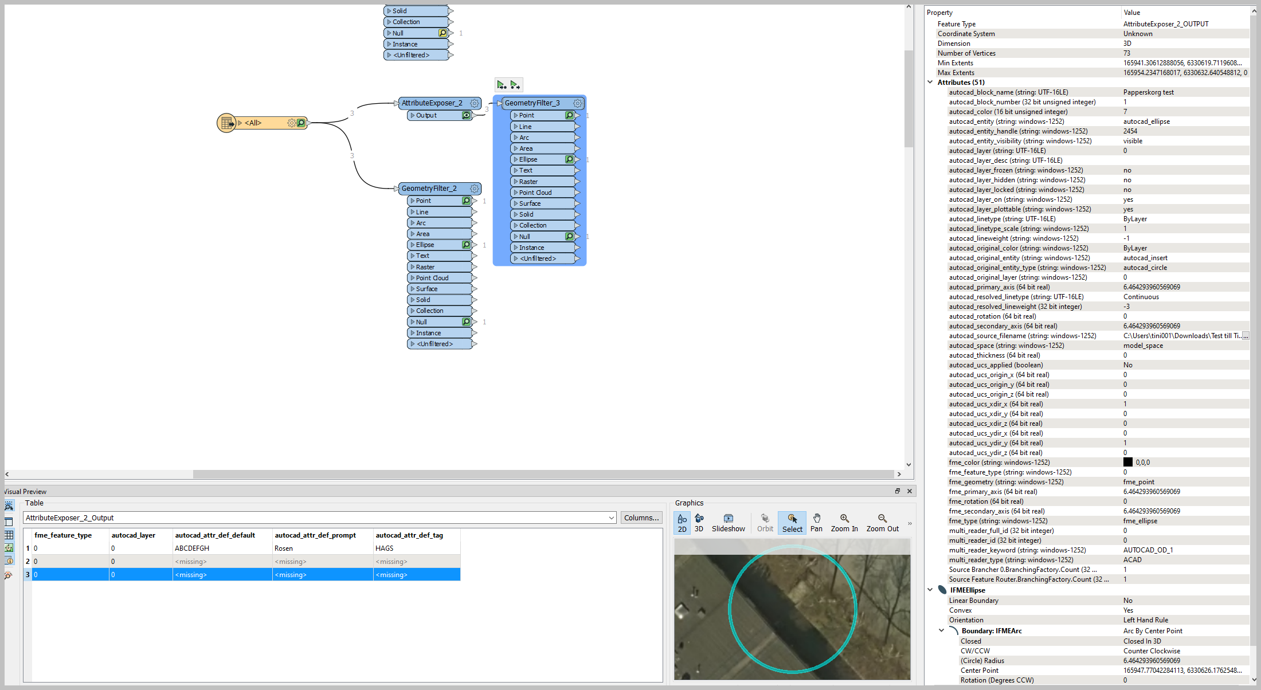Inspect cache on top Null port
Screen dimensions: 1261x690
coord(442,33)
